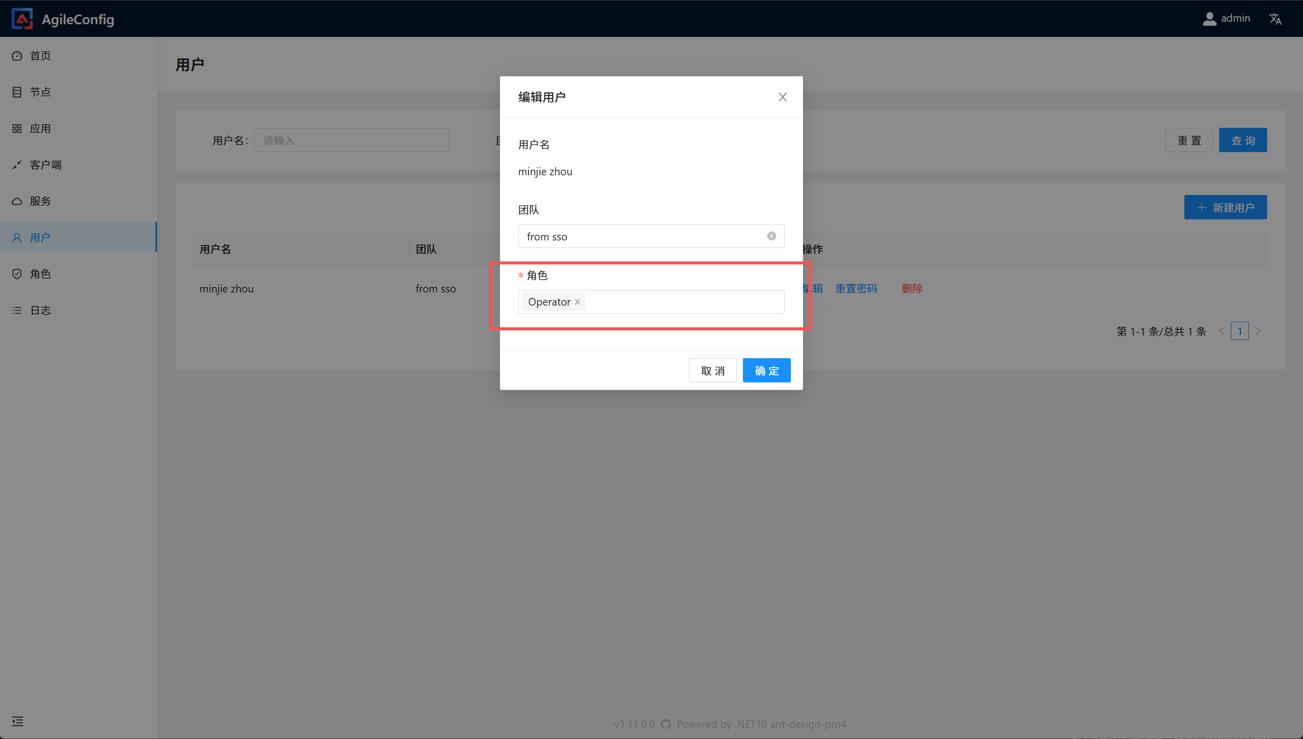Collapse the sidebar menu
Viewport: 1303px width, 739px height.
point(17,721)
